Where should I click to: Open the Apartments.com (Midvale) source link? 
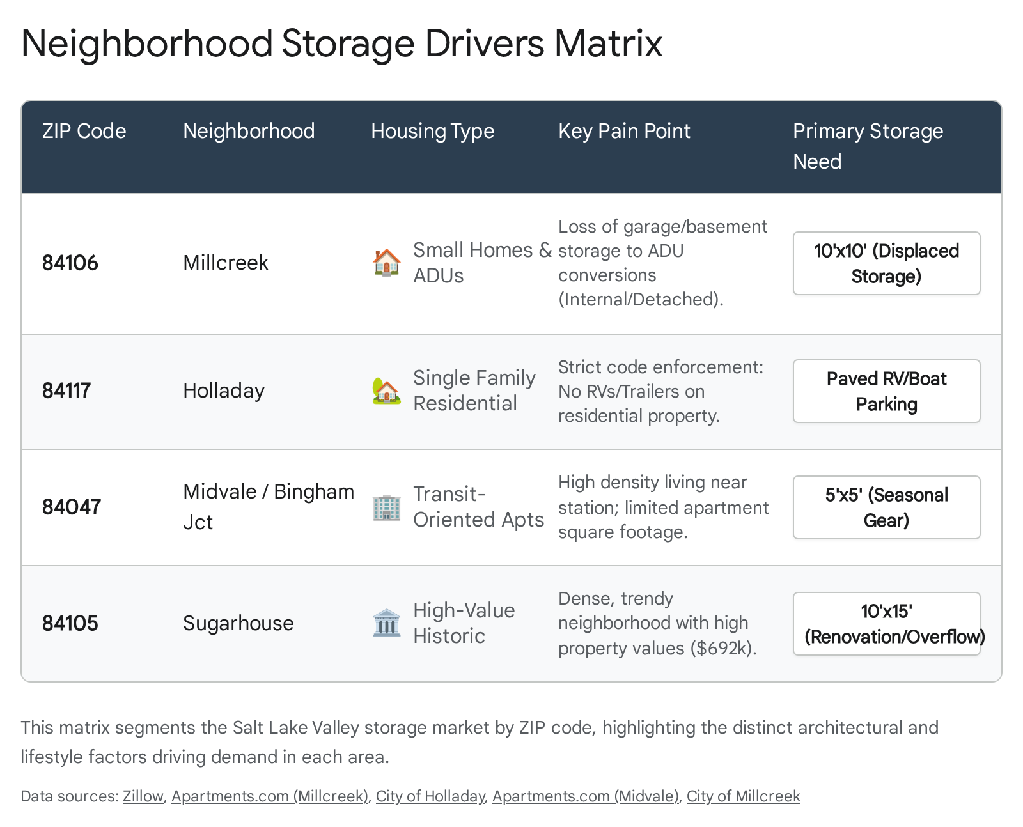(x=586, y=796)
